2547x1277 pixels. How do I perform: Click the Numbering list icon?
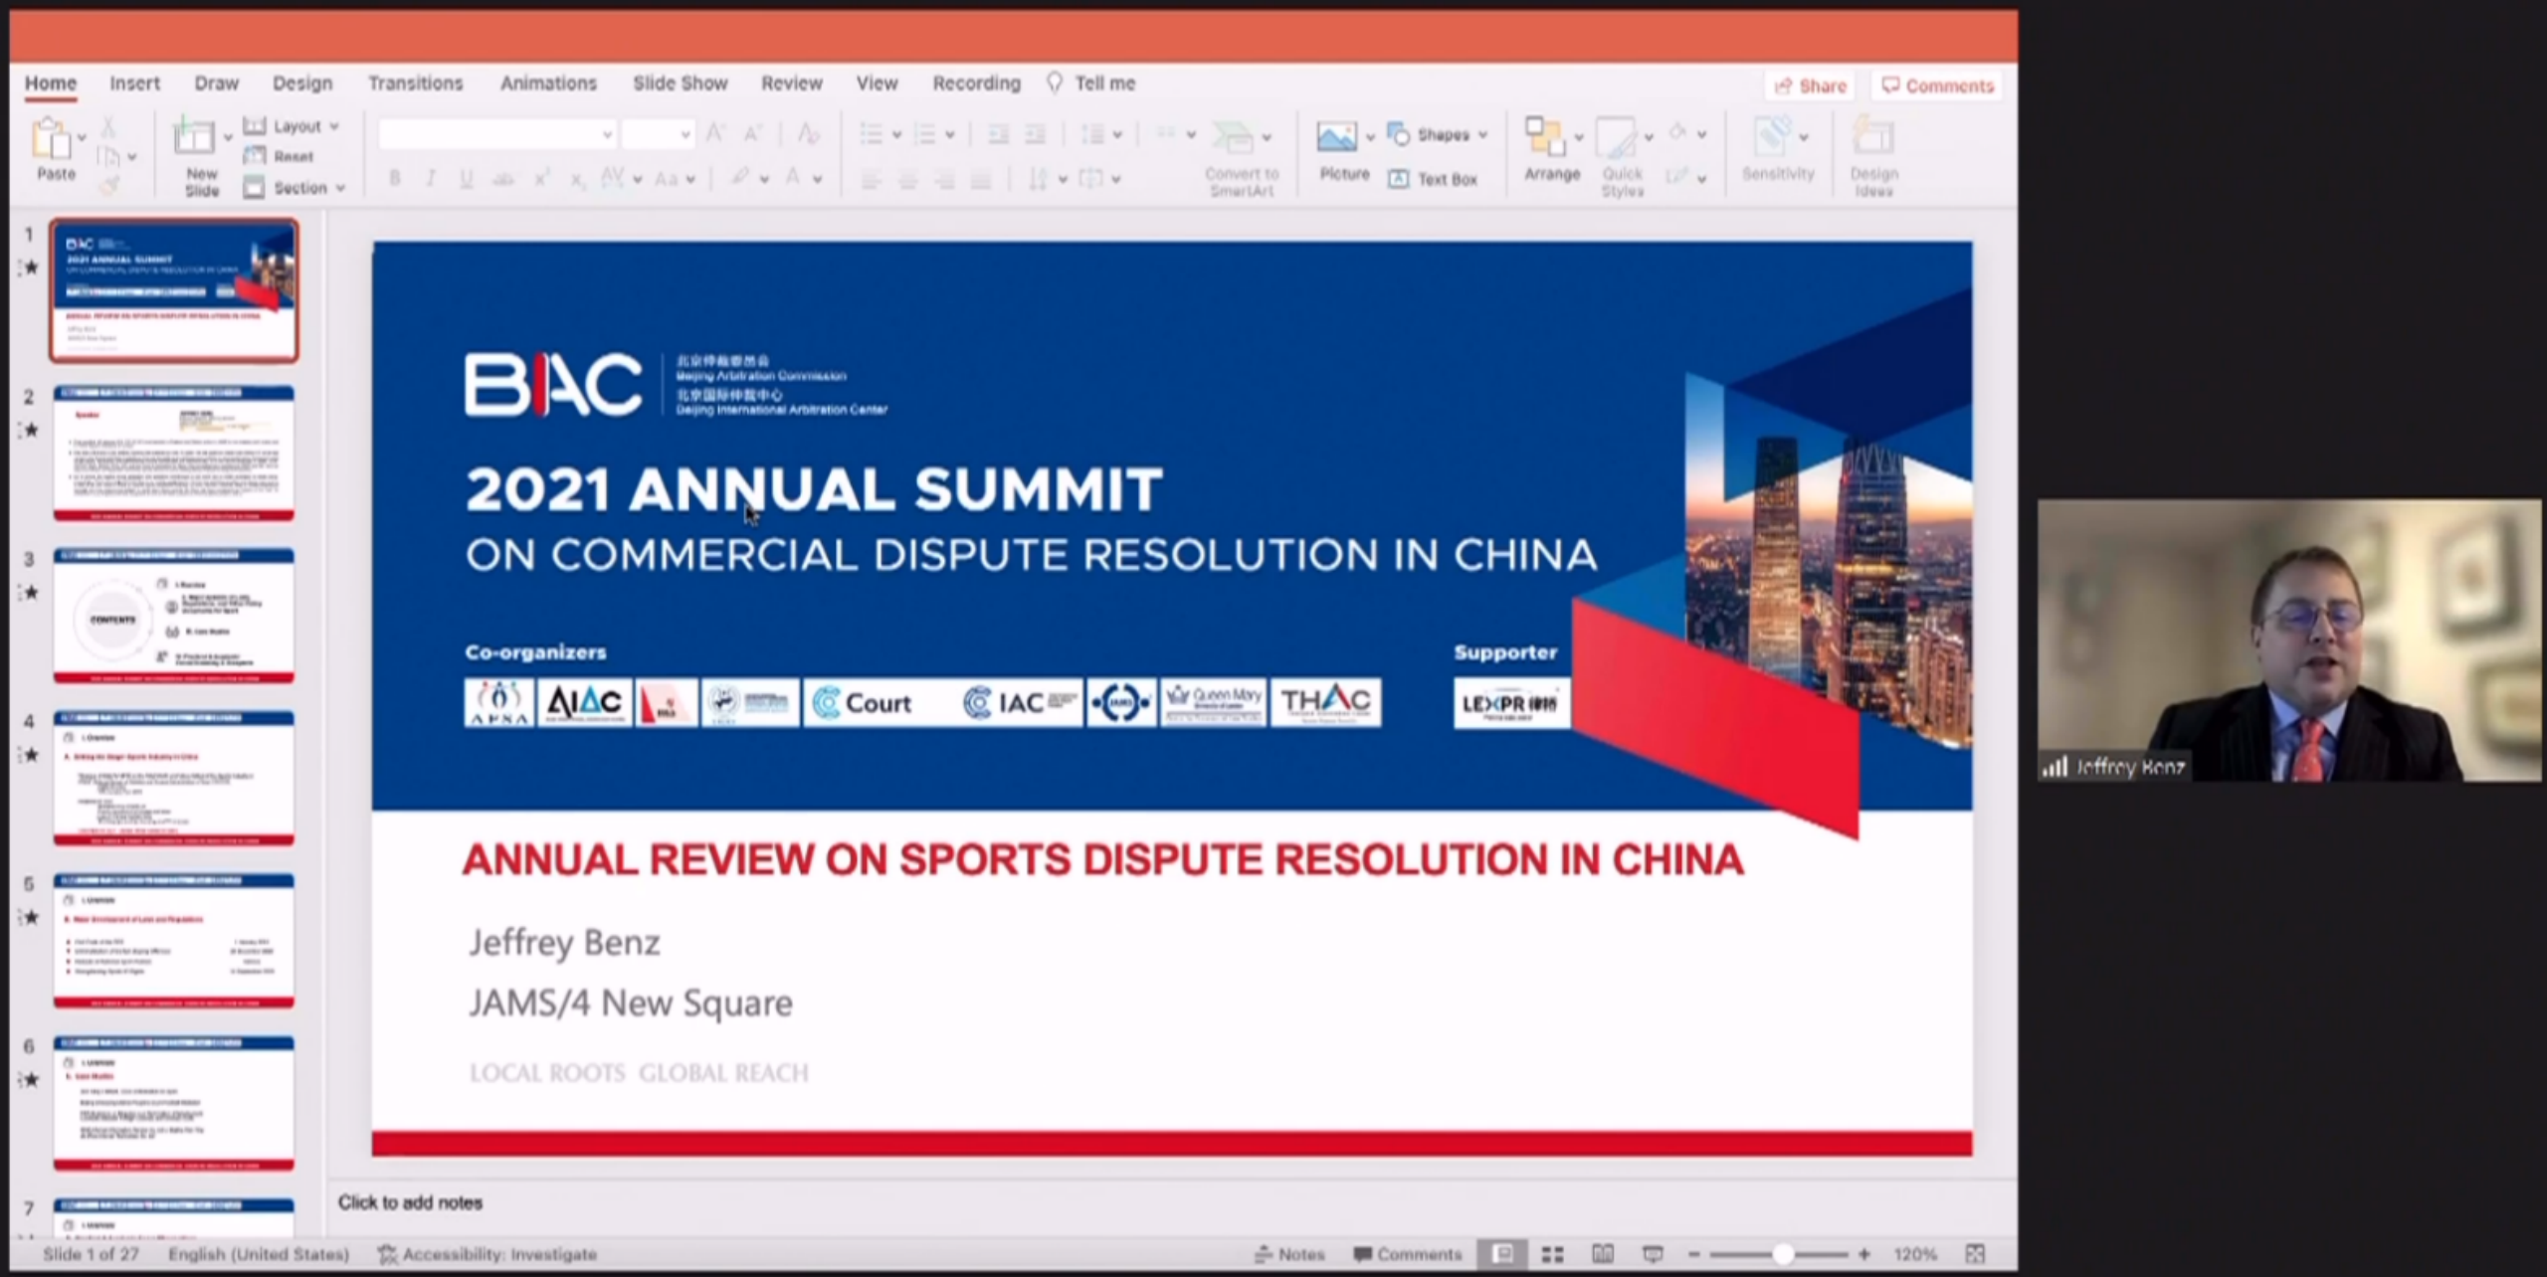click(x=925, y=134)
